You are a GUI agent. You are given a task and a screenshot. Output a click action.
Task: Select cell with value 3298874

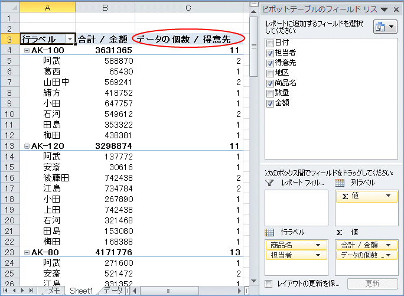coord(105,146)
